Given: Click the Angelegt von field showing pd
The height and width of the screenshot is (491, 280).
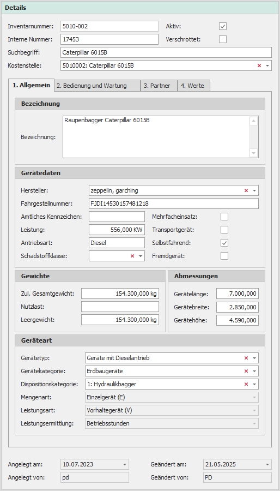Looking at the screenshot, I should (95, 477).
